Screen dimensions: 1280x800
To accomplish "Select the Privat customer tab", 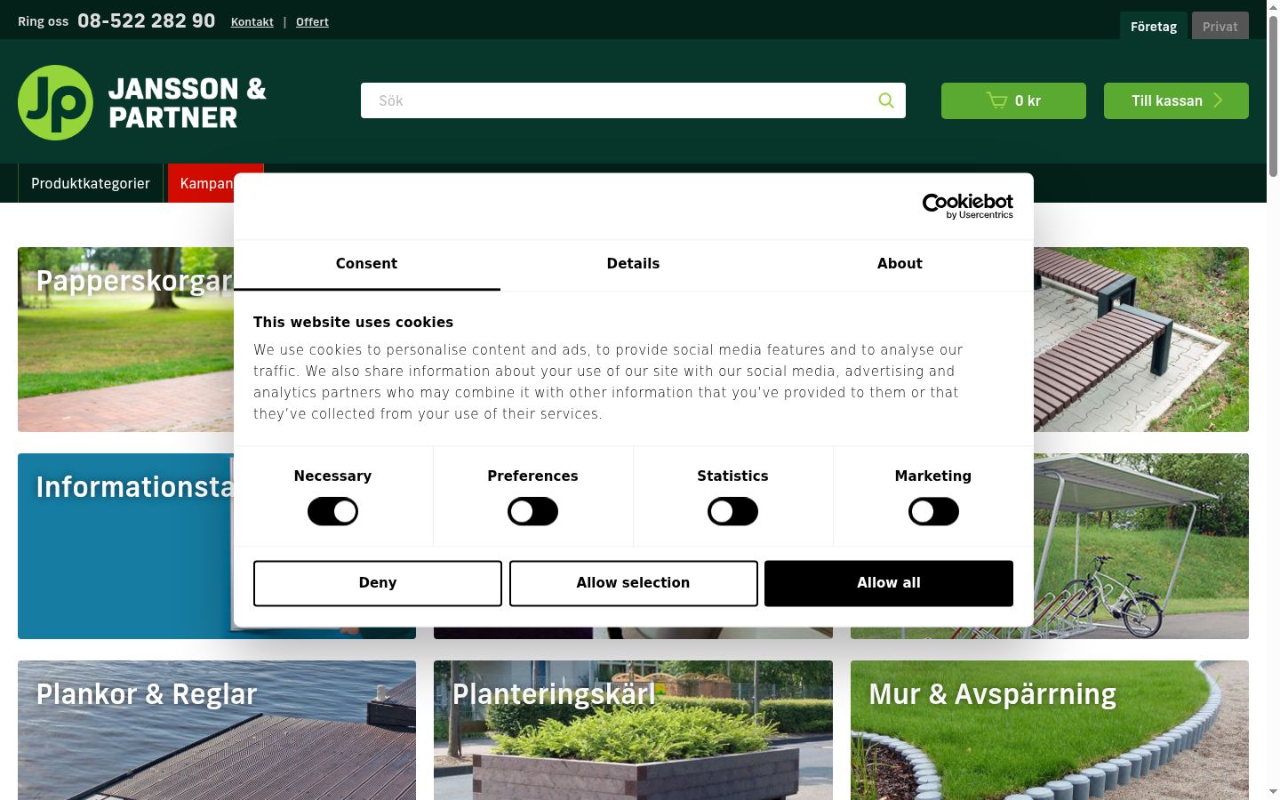I will [1220, 26].
